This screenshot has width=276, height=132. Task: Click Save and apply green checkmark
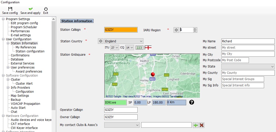tap(31, 9)
